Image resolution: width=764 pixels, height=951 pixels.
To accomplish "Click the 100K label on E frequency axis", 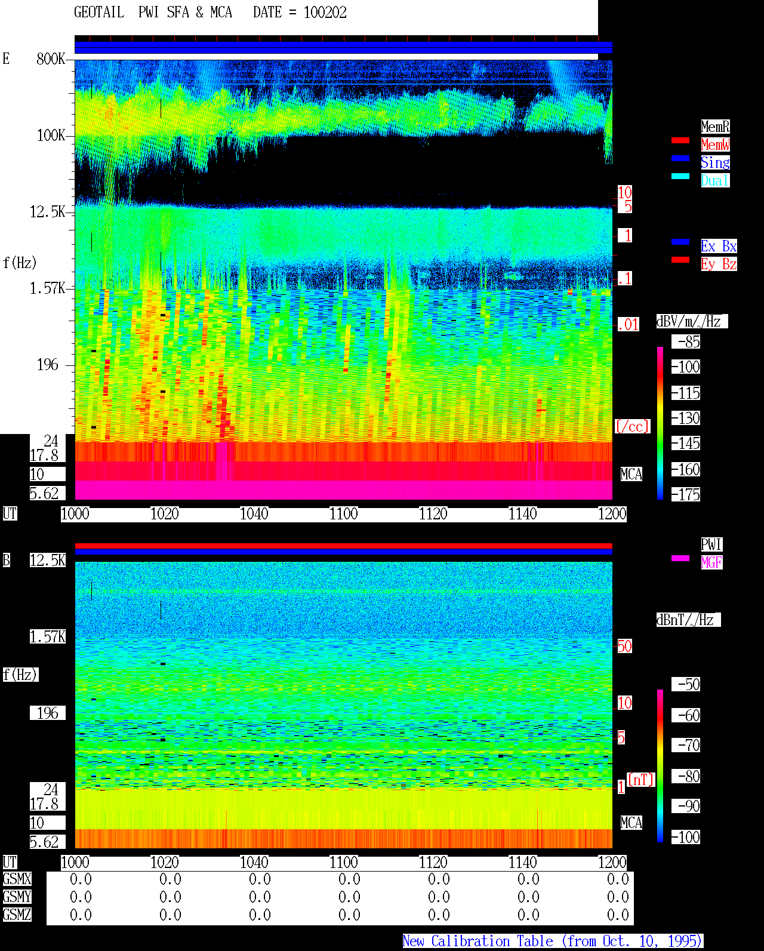I will click(x=51, y=136).
